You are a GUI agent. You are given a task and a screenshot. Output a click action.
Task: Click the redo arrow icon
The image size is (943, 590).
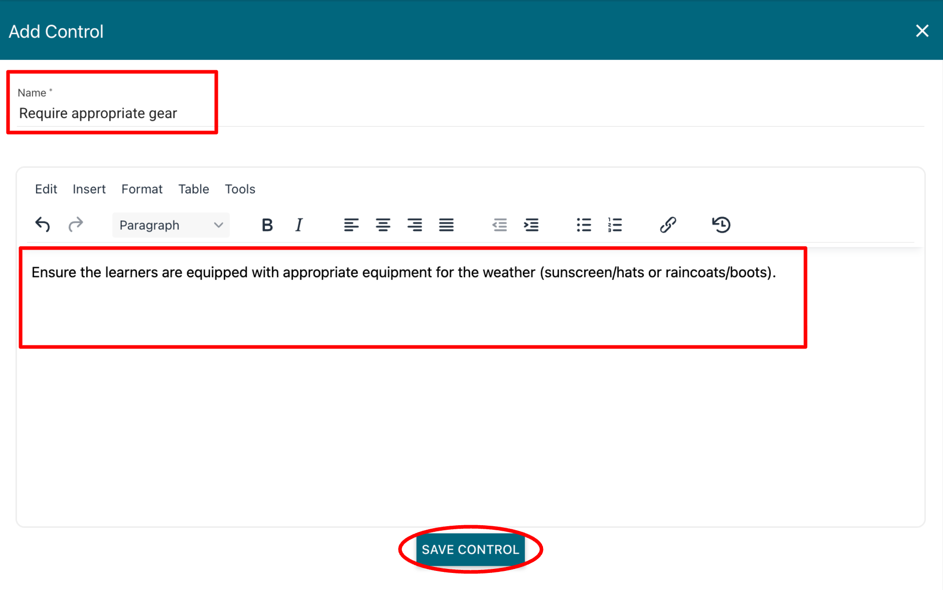click(x=75, y=224)
